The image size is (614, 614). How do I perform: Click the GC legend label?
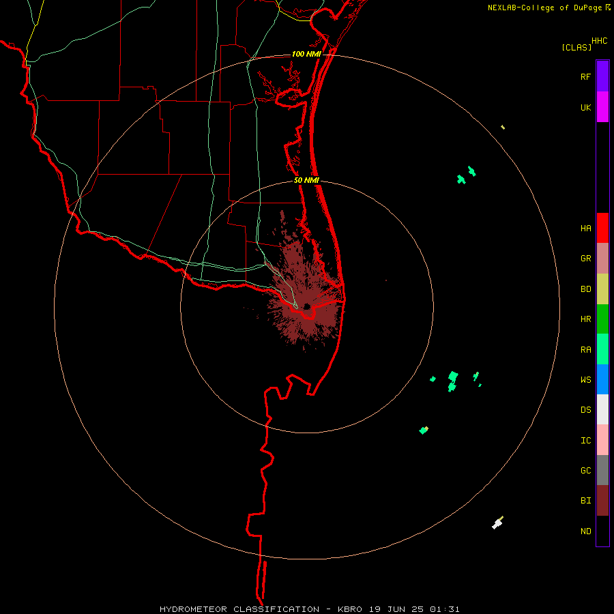point(585,471)
